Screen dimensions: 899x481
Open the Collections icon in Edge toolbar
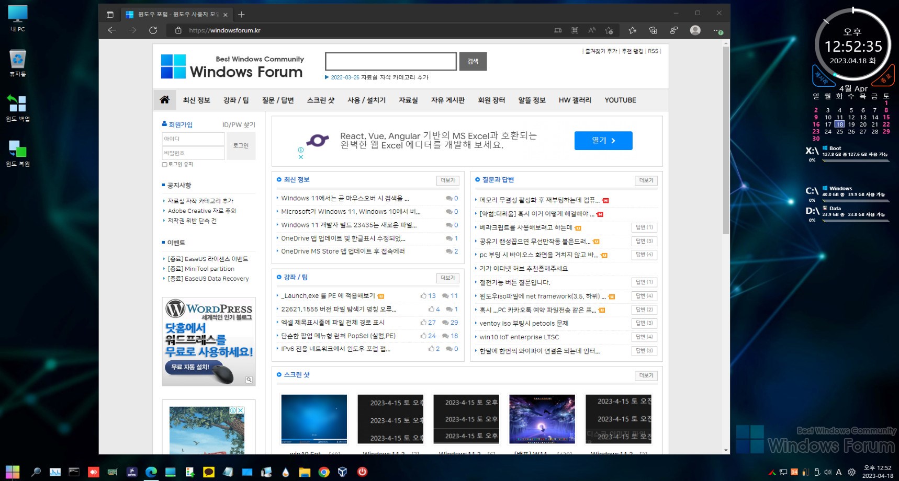pyautogui.click(x=653, y=30)
